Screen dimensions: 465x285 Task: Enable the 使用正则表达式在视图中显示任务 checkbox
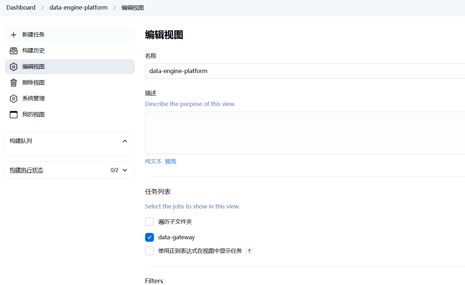149,251
